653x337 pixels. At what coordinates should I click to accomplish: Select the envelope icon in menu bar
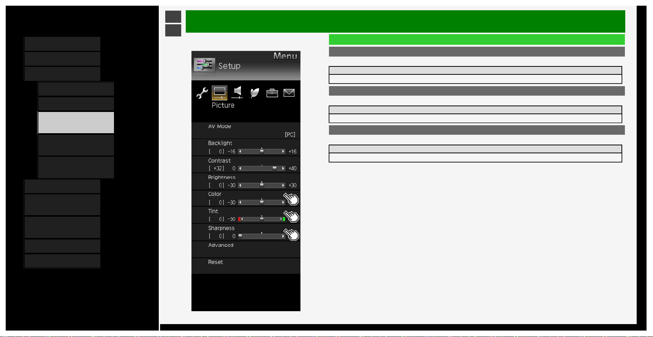tap(289, 93)
